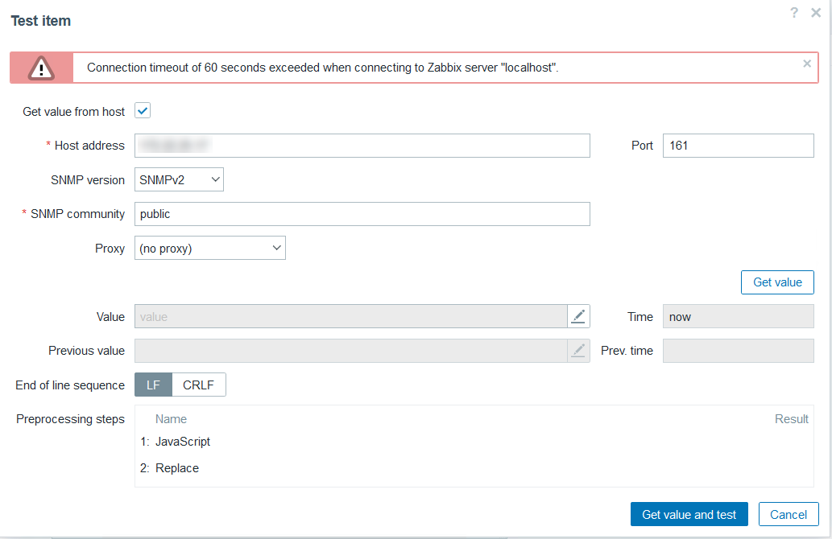Cancel the test item dialog
The image size is (832, 539).
click(x=789, y=515)
